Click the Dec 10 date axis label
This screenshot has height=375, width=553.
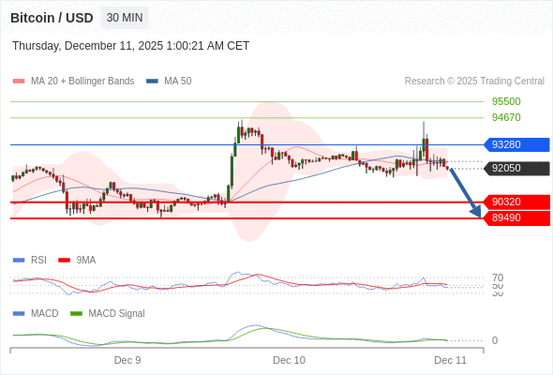pyautogui.click(x=290, y=360)
